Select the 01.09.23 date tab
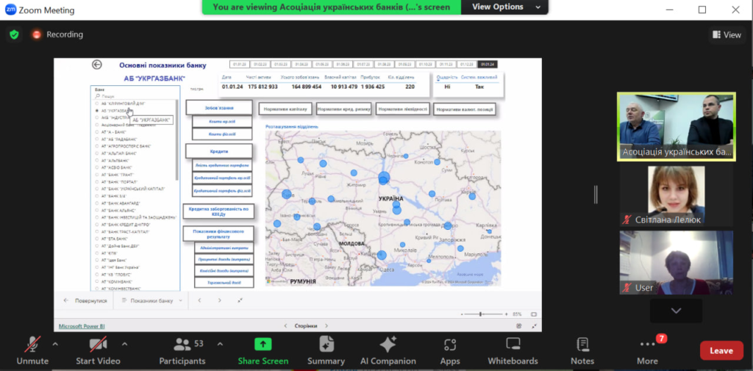This screenshot has height=371, width=753. pyautogui.click(x=404, y=64)
